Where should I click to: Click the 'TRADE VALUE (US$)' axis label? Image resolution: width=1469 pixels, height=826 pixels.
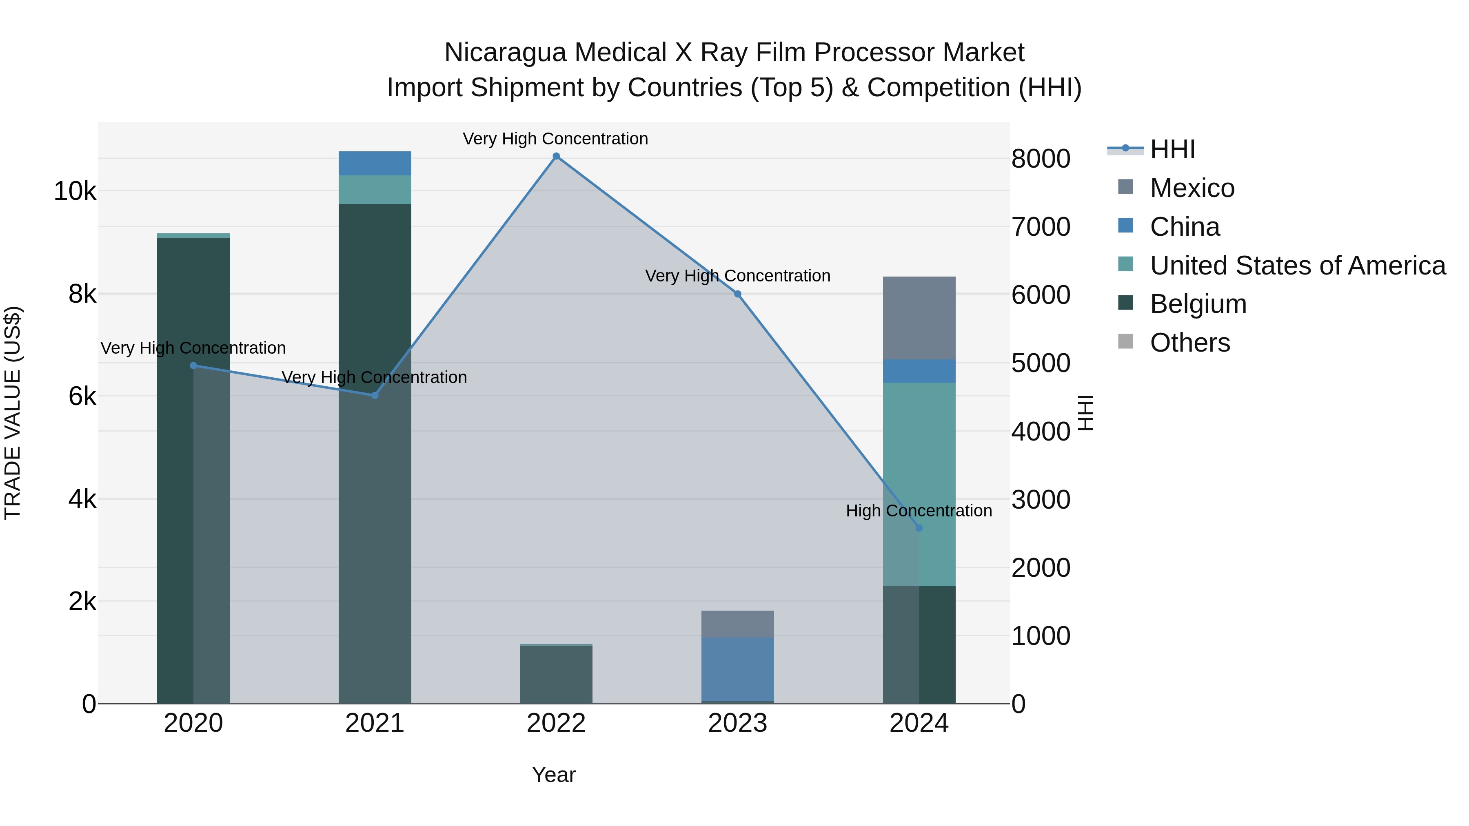click(13, 413)
